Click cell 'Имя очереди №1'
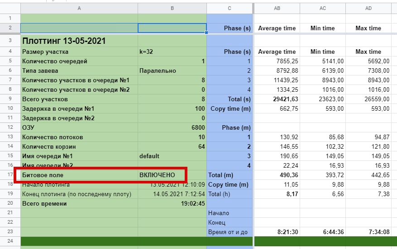This screenshot has height=249, width=397. pos(79,156)
